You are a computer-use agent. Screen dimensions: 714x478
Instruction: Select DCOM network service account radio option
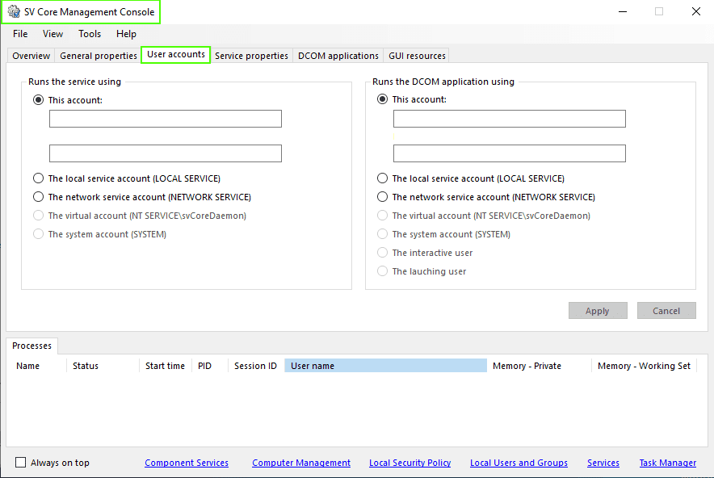(x=383, y=197)
